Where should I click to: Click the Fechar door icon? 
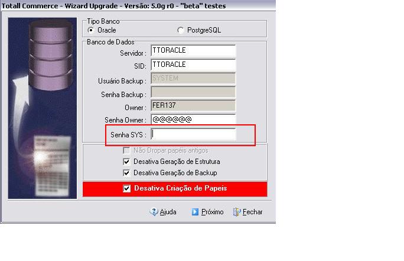(x=236, y=212)
